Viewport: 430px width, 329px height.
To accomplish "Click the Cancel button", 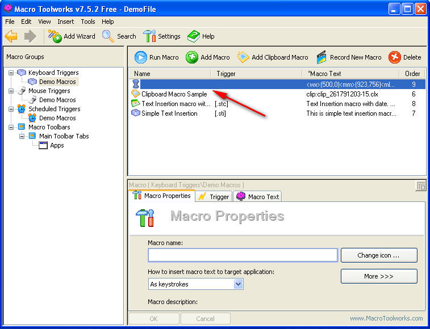I will point(206,319).
